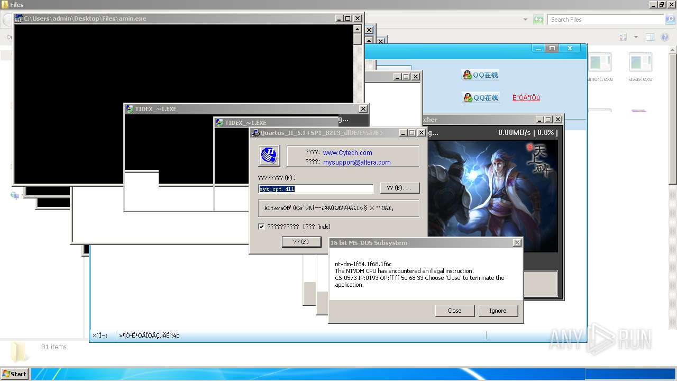The width and height of the screenshot is (677, 381).
Task: Click the ??(B)... browse button
Action: [399, 188]
